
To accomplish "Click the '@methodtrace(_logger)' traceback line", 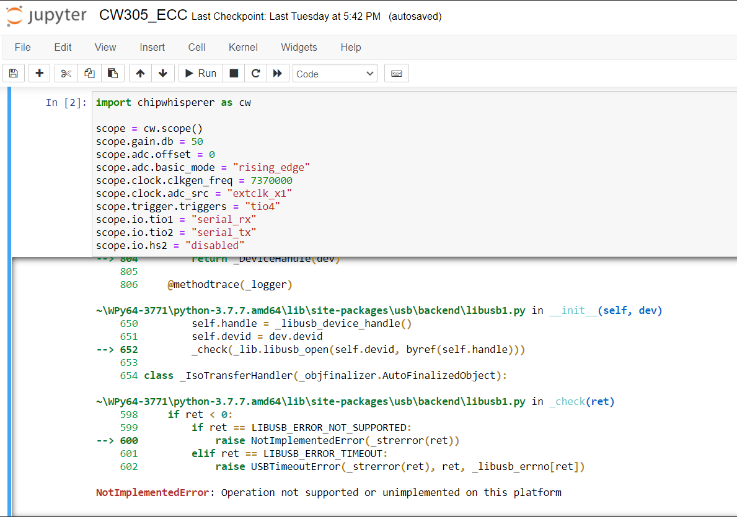I will click(231, 285).
